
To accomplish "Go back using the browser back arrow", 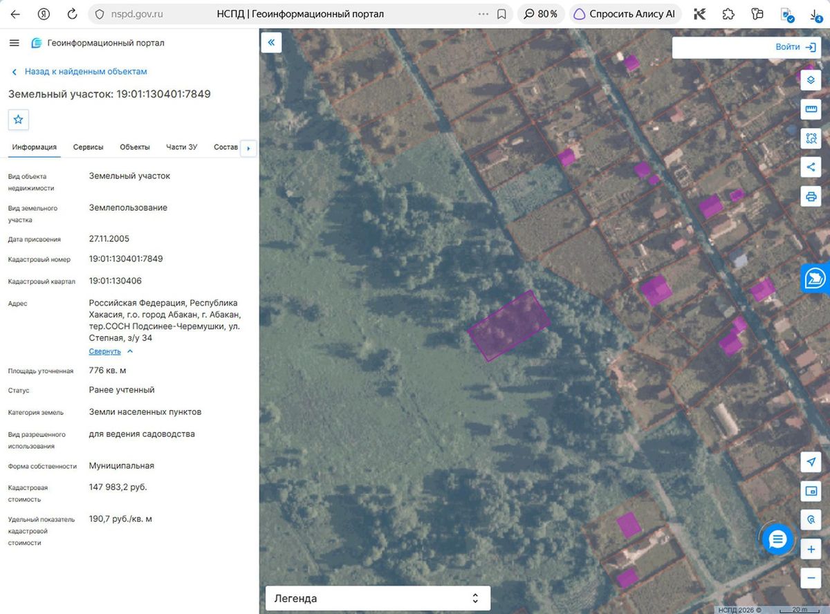I will (x=15, y=14).
